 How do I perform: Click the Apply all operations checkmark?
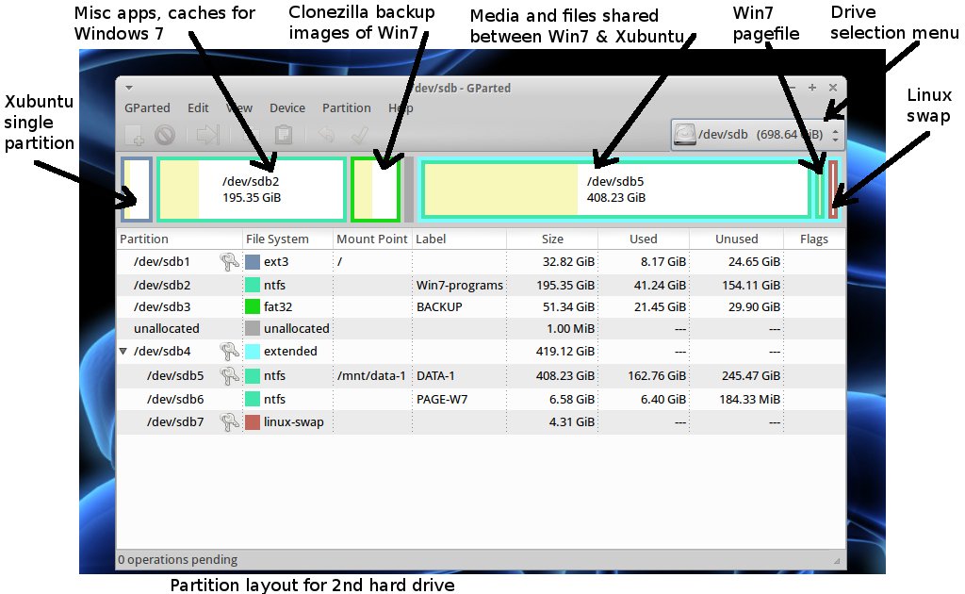359,135
